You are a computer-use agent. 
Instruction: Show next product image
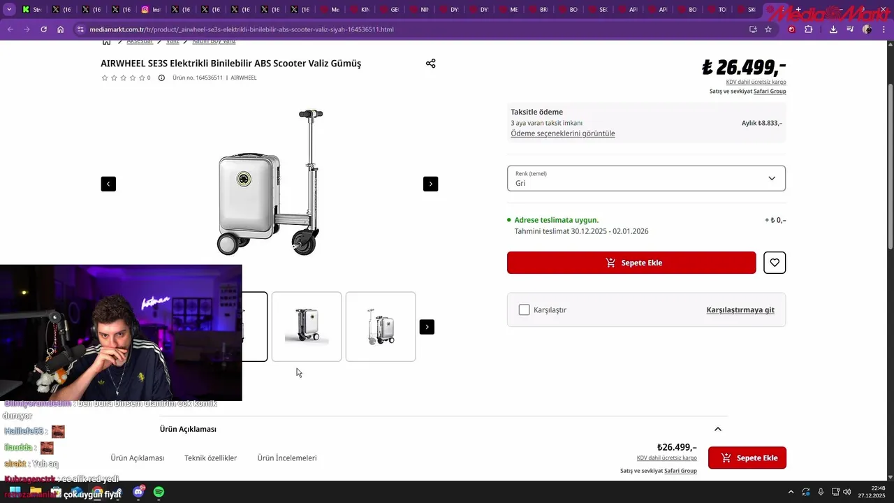point(430,184)
